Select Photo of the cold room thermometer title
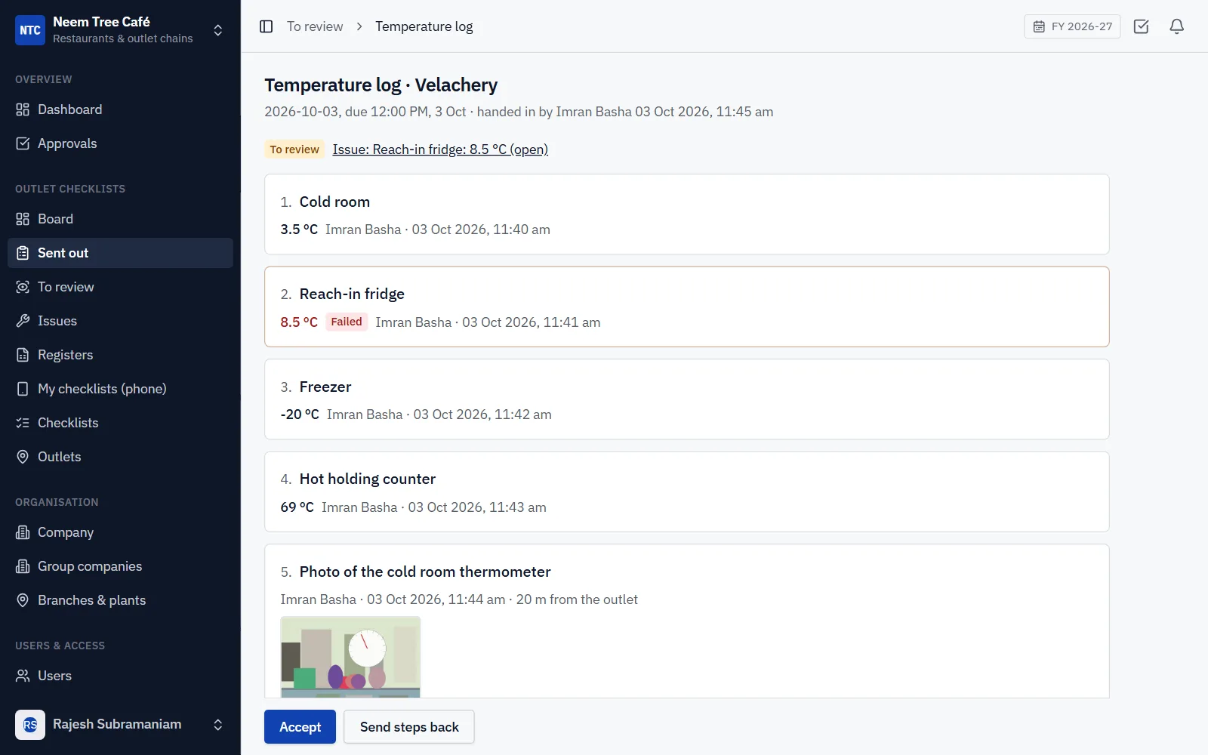Screen dimensions: 1208x755 coord(425,572)
